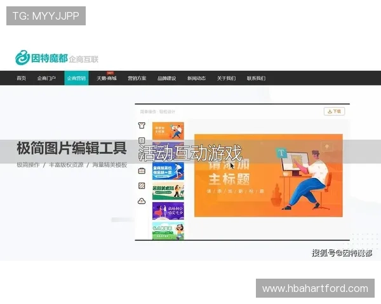The image size is (381, 304).
Task: Choose the blue runner template thumbnail
Action: (168, 171)
